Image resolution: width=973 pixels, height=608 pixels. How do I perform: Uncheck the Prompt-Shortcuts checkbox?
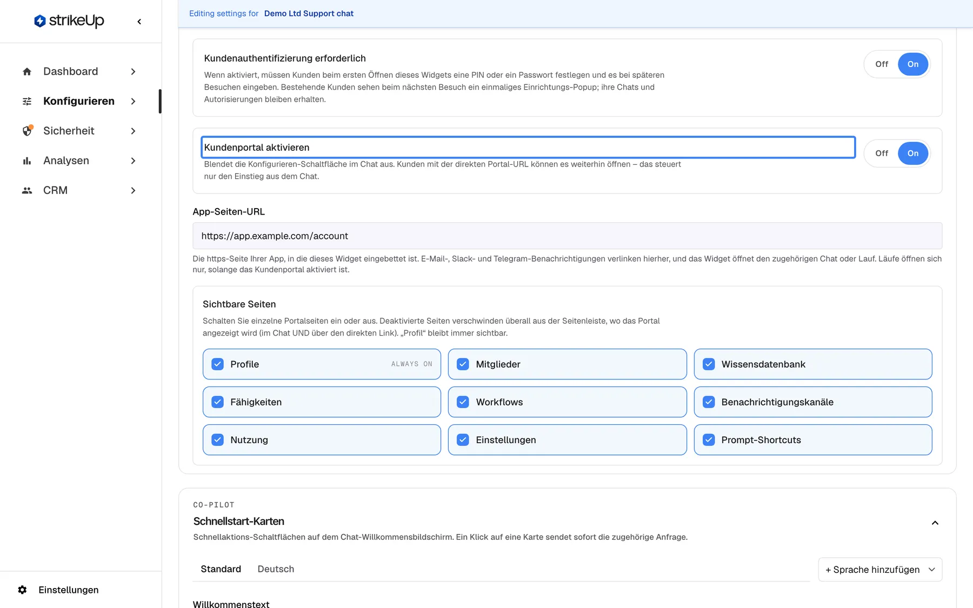pos(709,440)
